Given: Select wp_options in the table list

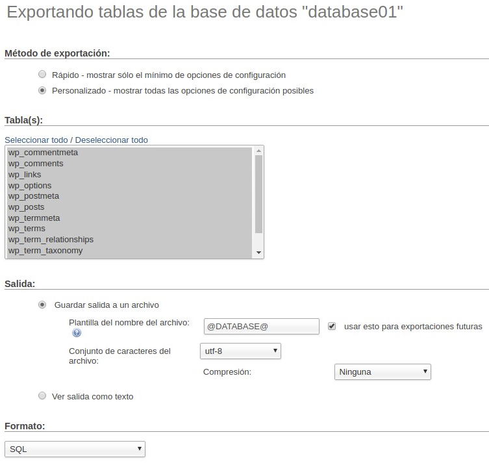Looking at the screenshot, I should click(129, 185).
